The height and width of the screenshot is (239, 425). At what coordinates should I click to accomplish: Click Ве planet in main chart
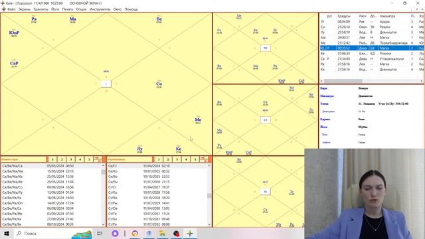[x=159, y=19]
